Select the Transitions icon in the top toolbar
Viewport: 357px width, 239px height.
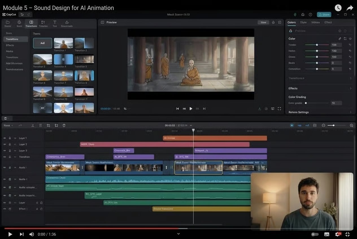(31, 23)
